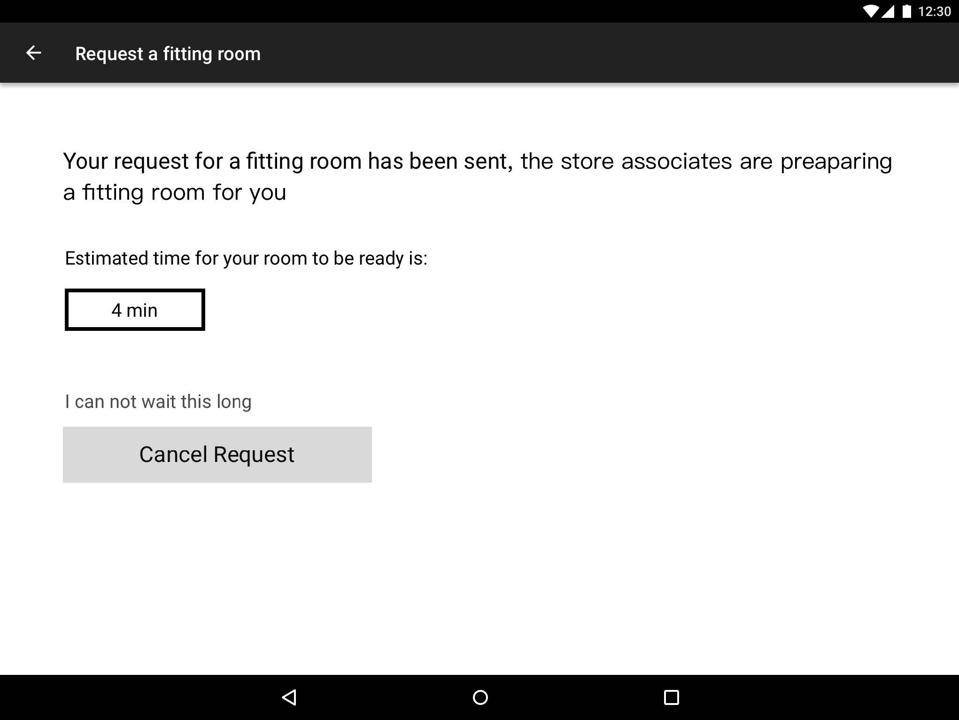
Task: Tap the 'Estimated time for your room' label
Action: [x=246, y=258]
